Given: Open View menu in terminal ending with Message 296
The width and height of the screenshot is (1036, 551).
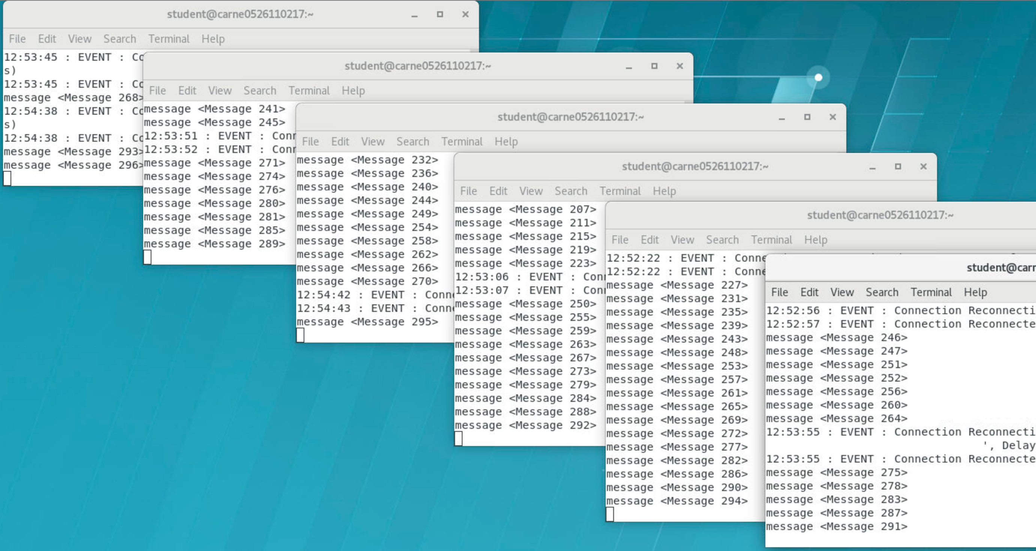Looking at the screenshot, I should tap(79, 39).
